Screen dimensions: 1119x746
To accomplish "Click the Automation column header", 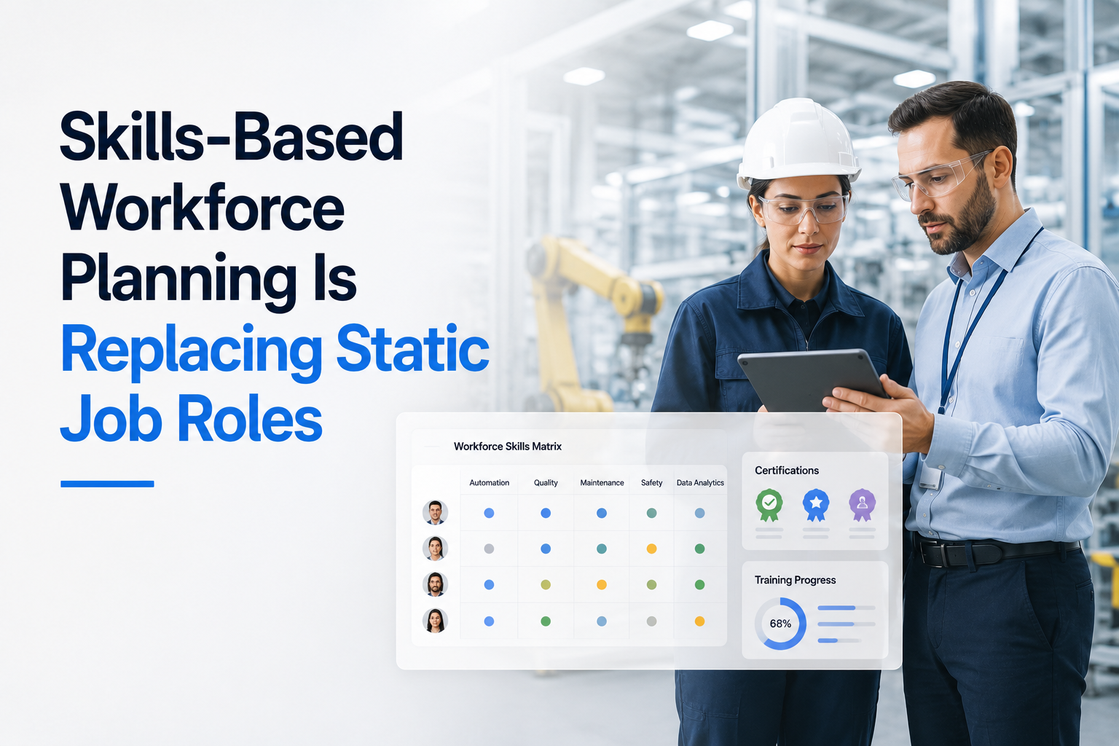I will [489, 482].
